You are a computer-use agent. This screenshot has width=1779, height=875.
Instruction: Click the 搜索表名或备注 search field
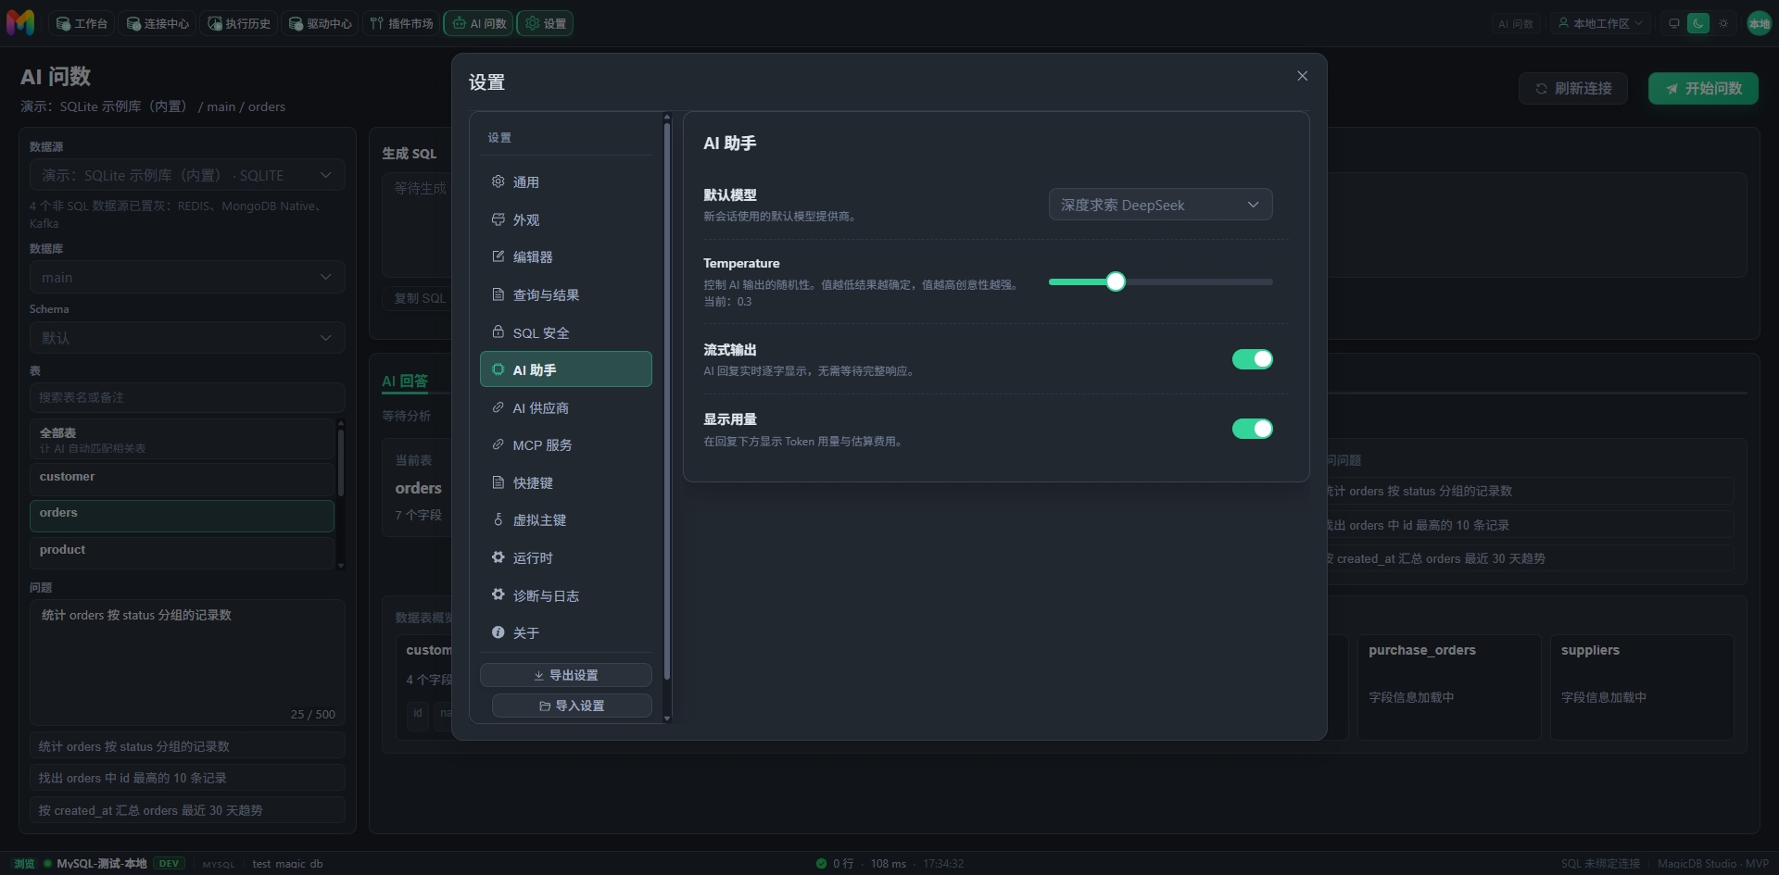187,397
